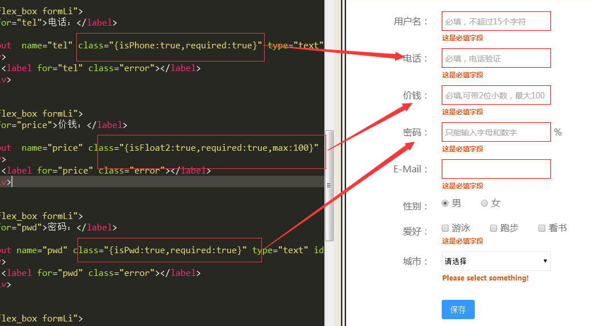Click the isFloat2 class attribute in code
The height and width of the screenshot is (326, 592).
(x=203, y=148)
